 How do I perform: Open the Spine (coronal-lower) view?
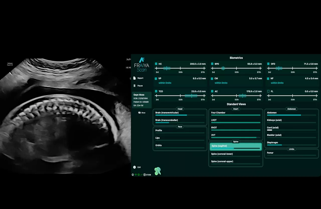236,155
